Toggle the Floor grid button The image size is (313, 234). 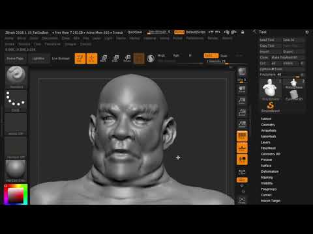pyautogui.click(x=242, y=148)
